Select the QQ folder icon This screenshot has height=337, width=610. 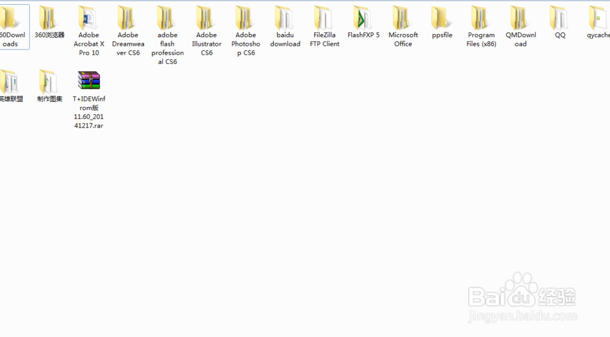pos(560,18)
